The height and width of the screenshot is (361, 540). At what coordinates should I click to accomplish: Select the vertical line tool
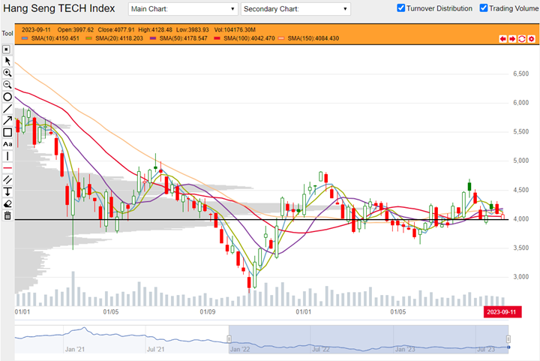click(x=7, y=156)
